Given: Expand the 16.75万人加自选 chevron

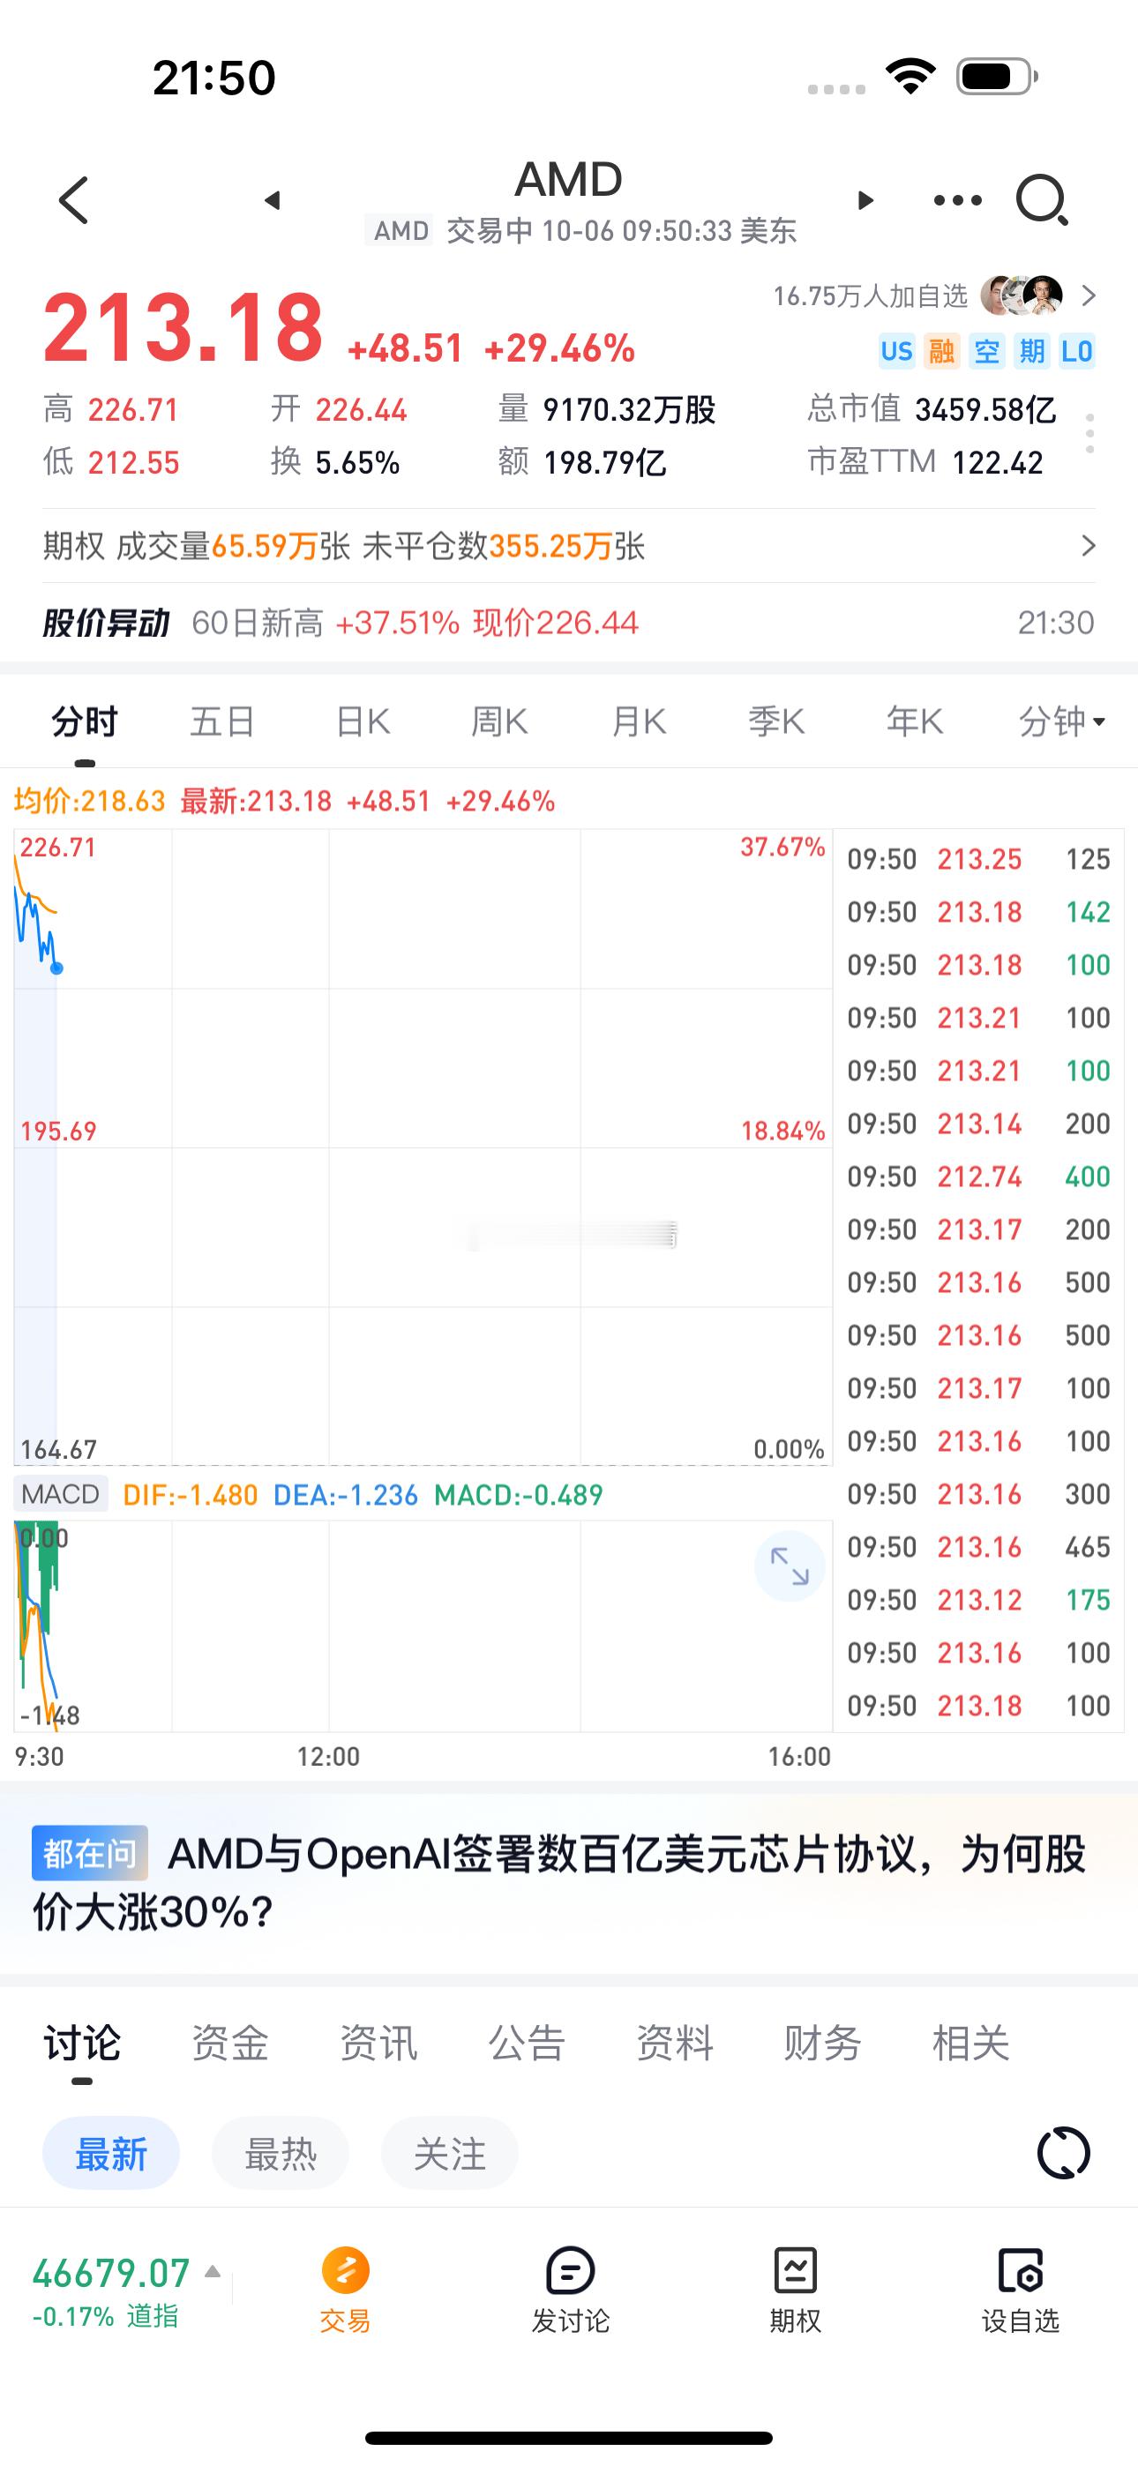Looking at the screenshot, I should tap(1089, 295).
